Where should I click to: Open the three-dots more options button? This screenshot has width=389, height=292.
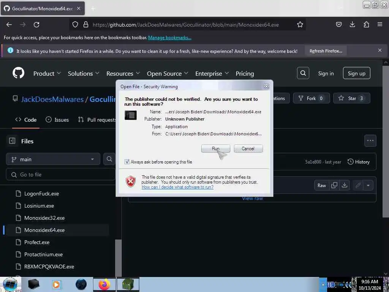click(370, 141)
